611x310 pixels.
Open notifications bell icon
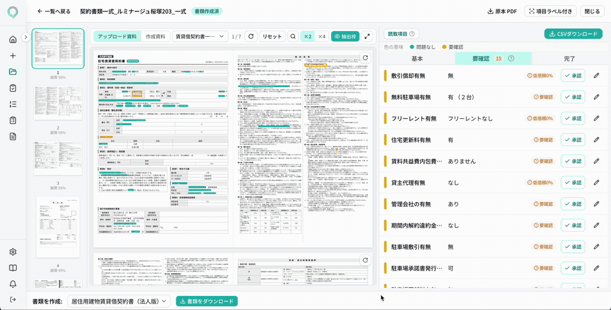click(x=13, y=284)
